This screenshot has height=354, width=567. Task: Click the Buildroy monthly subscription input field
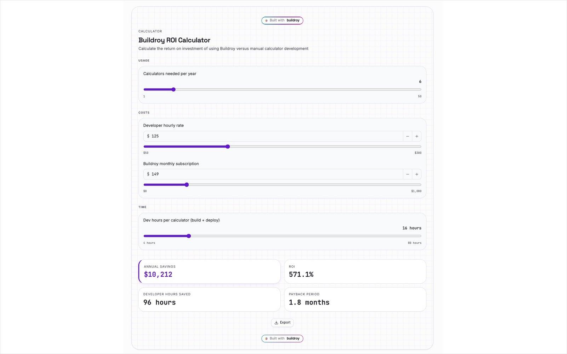(273, 174)
